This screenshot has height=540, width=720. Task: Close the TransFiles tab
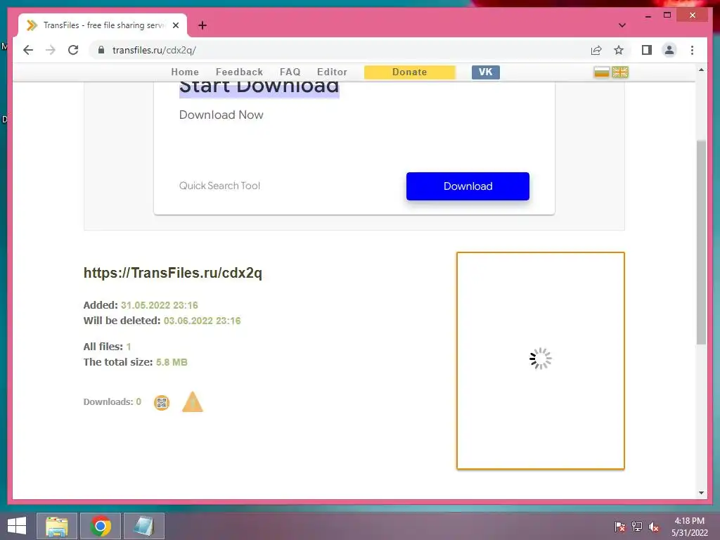[175, 25]
